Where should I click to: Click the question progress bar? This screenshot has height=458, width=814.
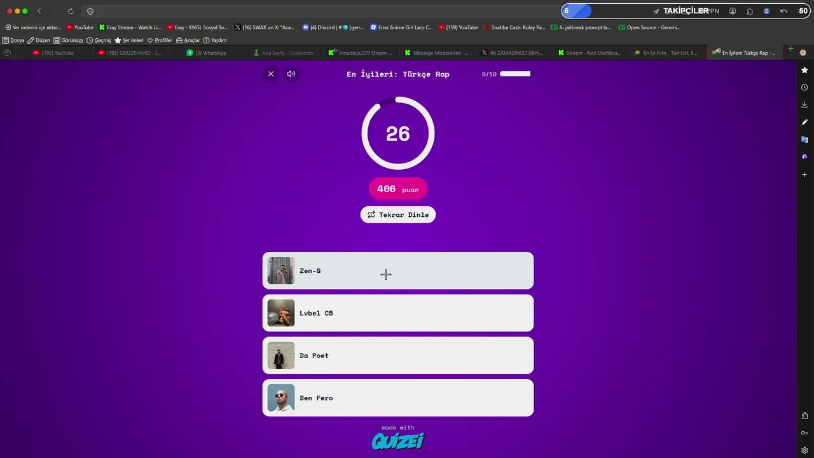[515, 74]
